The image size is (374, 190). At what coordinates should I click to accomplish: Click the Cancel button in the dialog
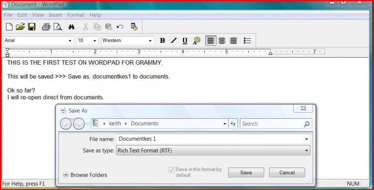coord(287,173)
